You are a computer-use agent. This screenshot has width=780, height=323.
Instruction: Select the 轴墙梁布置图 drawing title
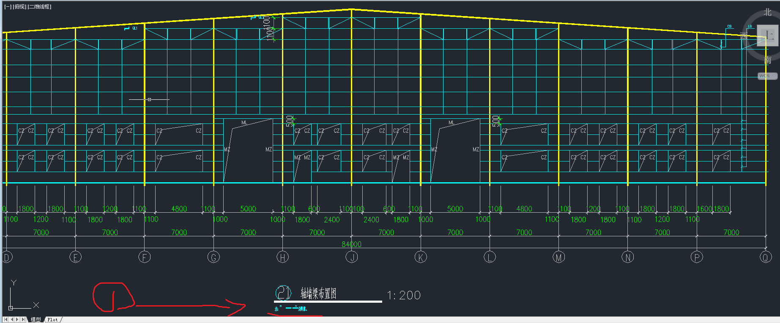coord(318,293)
